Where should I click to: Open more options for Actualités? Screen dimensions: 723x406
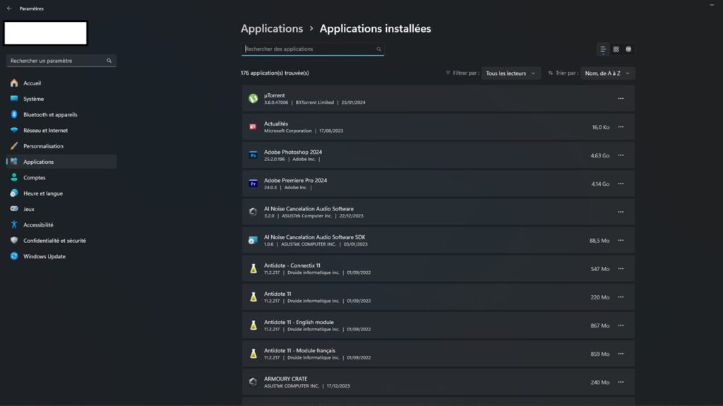click(x=621, y=127)
